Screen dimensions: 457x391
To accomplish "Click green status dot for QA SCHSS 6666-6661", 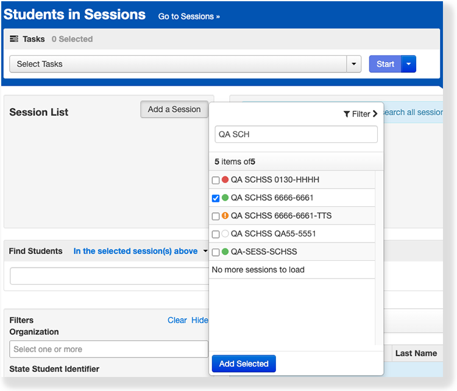I will click(x=225, y=198).
